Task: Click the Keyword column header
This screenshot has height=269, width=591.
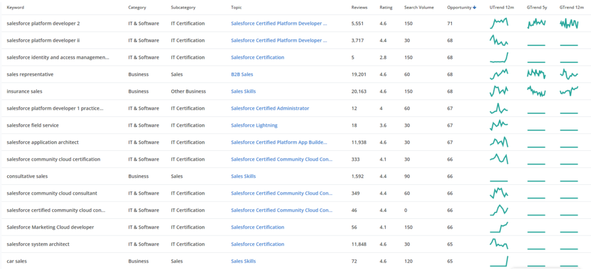Action: 16,7
